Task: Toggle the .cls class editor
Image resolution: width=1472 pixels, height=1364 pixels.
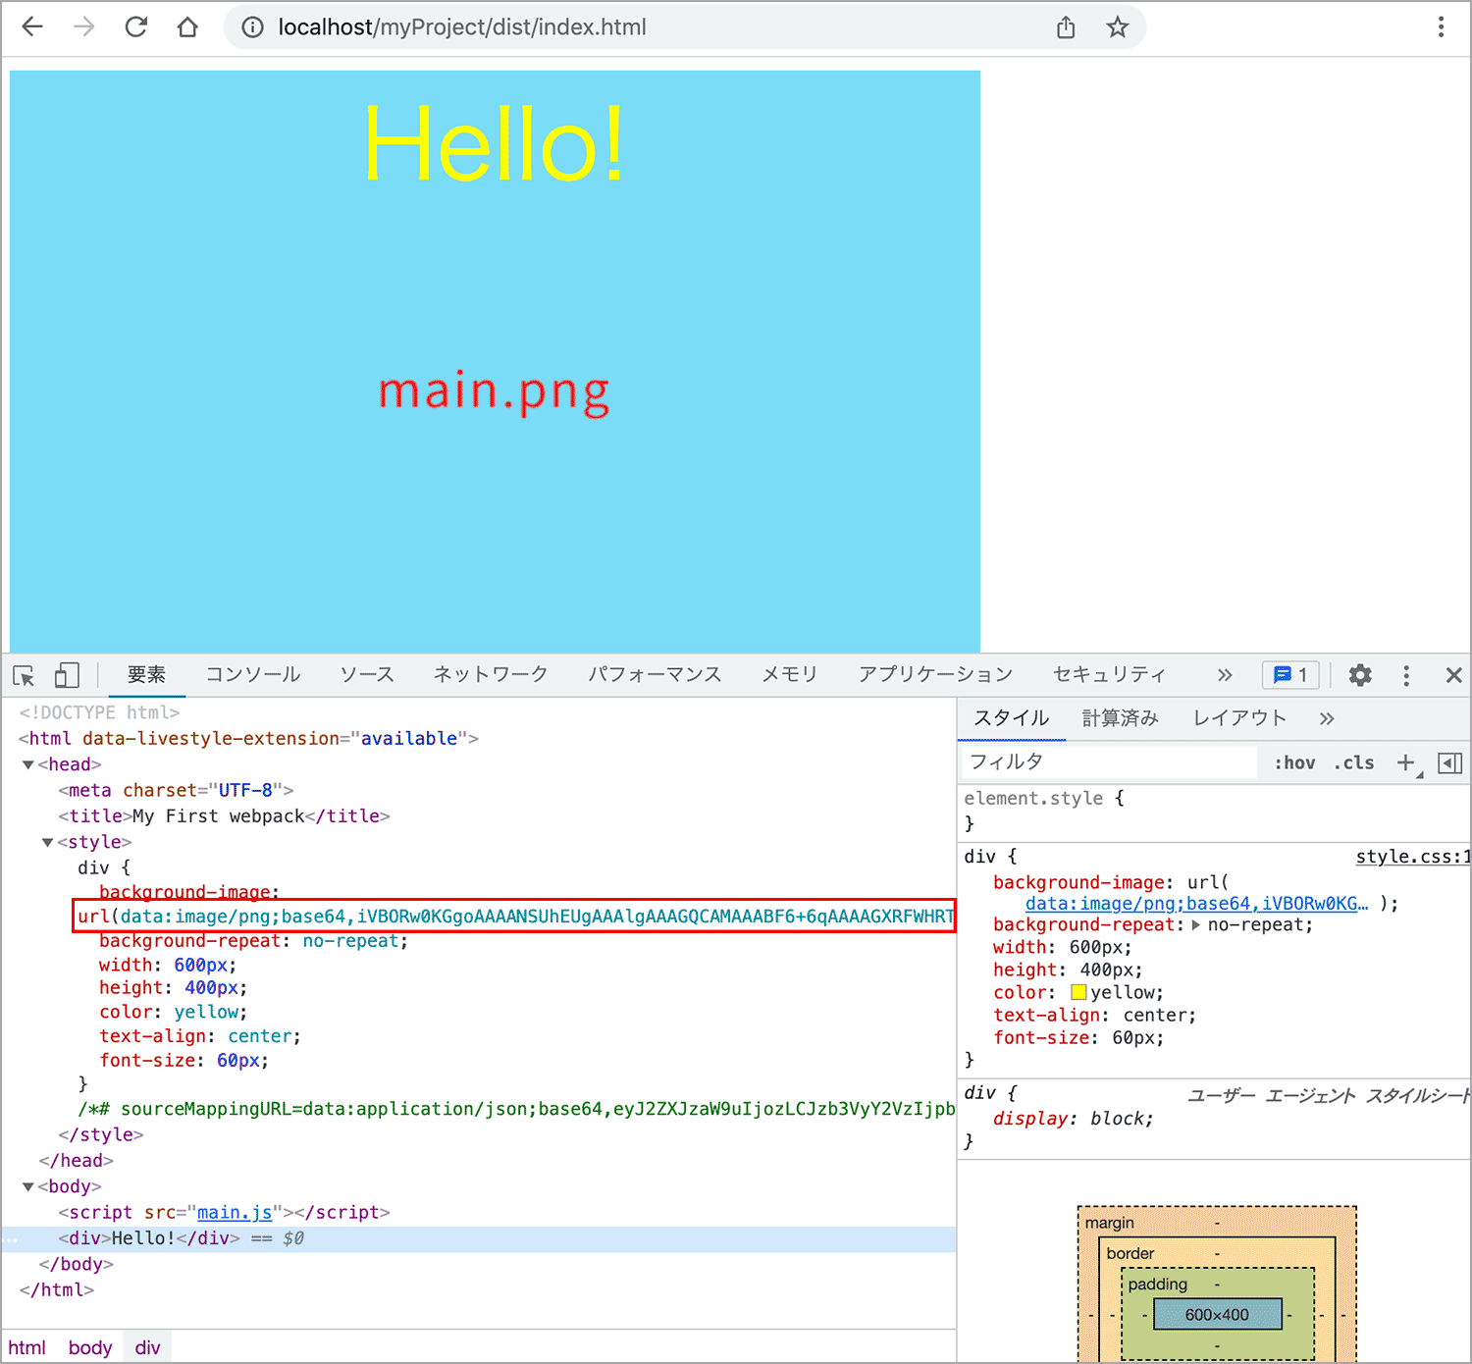Action: [1354, 762]
